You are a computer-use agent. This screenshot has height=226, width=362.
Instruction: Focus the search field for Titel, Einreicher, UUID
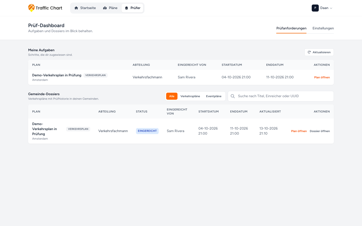(x=281, y=96)
